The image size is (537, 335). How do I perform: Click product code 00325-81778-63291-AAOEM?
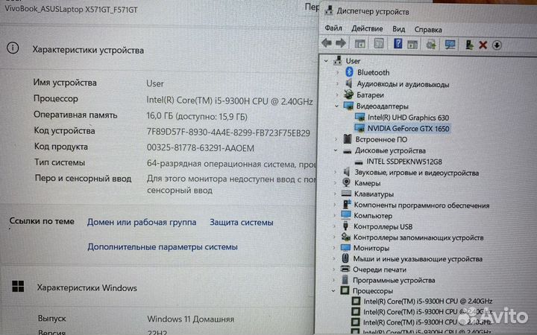coord(201,148)
